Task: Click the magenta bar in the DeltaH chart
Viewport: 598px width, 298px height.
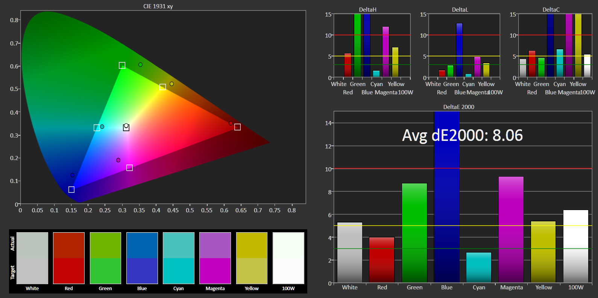Action: click(x=386, y=52)
